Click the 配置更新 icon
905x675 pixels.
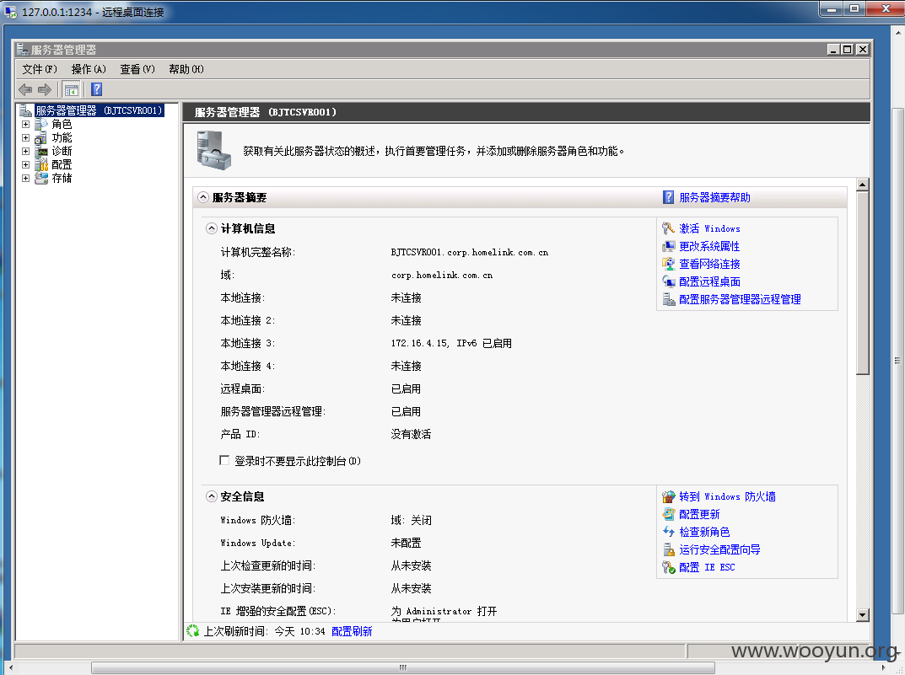pos(668,513)
